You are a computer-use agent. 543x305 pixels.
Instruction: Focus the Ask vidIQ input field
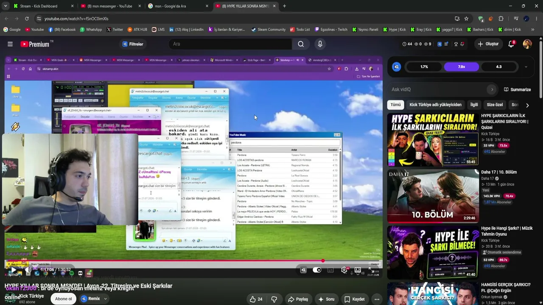pos(437,89)
